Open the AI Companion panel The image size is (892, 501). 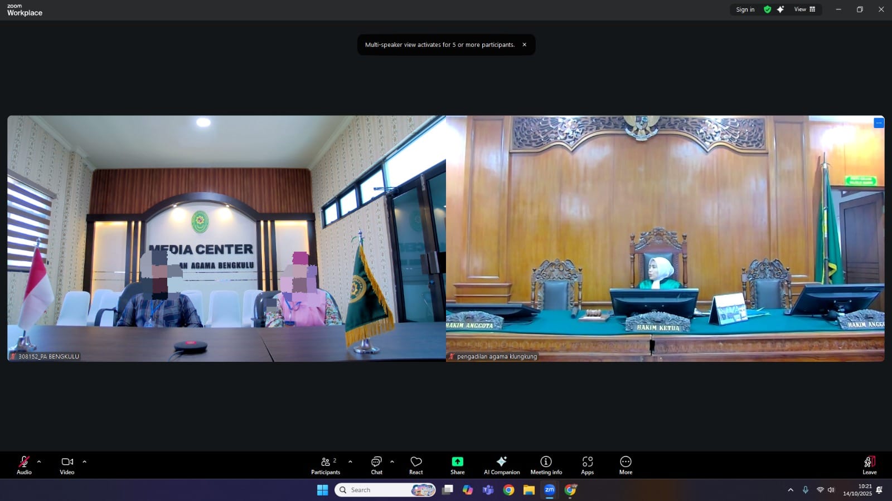click(502, 465)
